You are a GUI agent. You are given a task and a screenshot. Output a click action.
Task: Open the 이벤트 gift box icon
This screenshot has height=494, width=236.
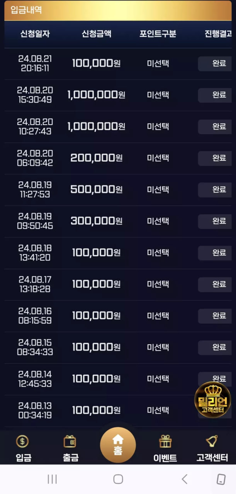[x=165, y=441]
